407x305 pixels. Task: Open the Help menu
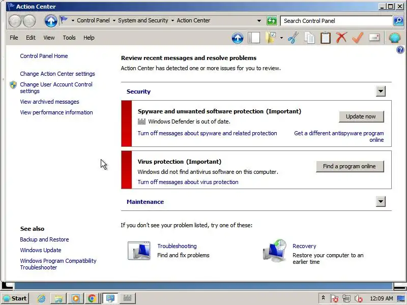(x=89, y=38)
